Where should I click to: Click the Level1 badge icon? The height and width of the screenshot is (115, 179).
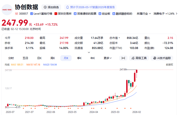tap(31, 14)
